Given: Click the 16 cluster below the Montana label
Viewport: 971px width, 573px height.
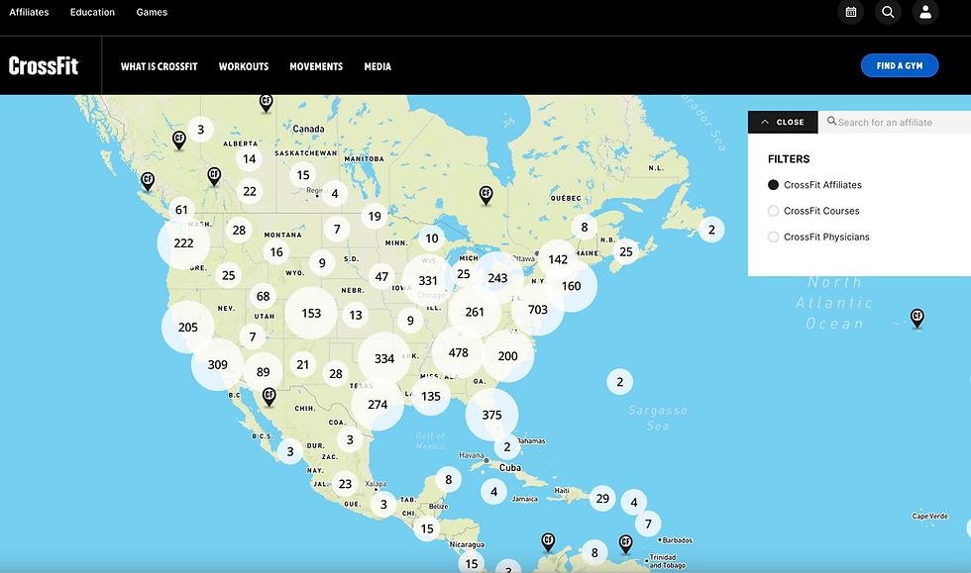Looking at the screenshot, I should pos(276,251).
